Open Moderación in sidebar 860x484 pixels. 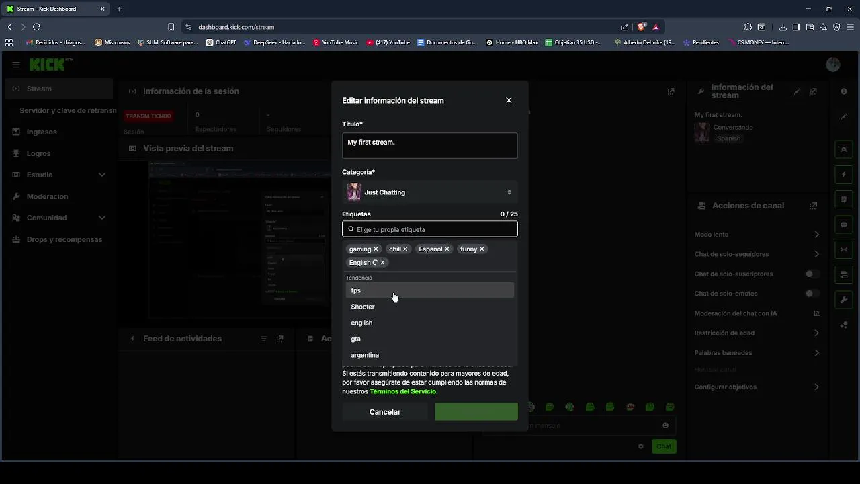(x=47, y=196)
